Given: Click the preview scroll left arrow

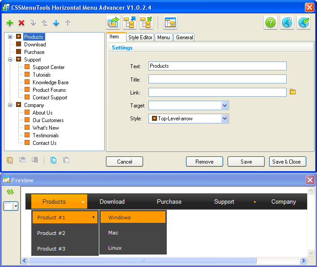Looking at the screenshot, I should 25,260.
